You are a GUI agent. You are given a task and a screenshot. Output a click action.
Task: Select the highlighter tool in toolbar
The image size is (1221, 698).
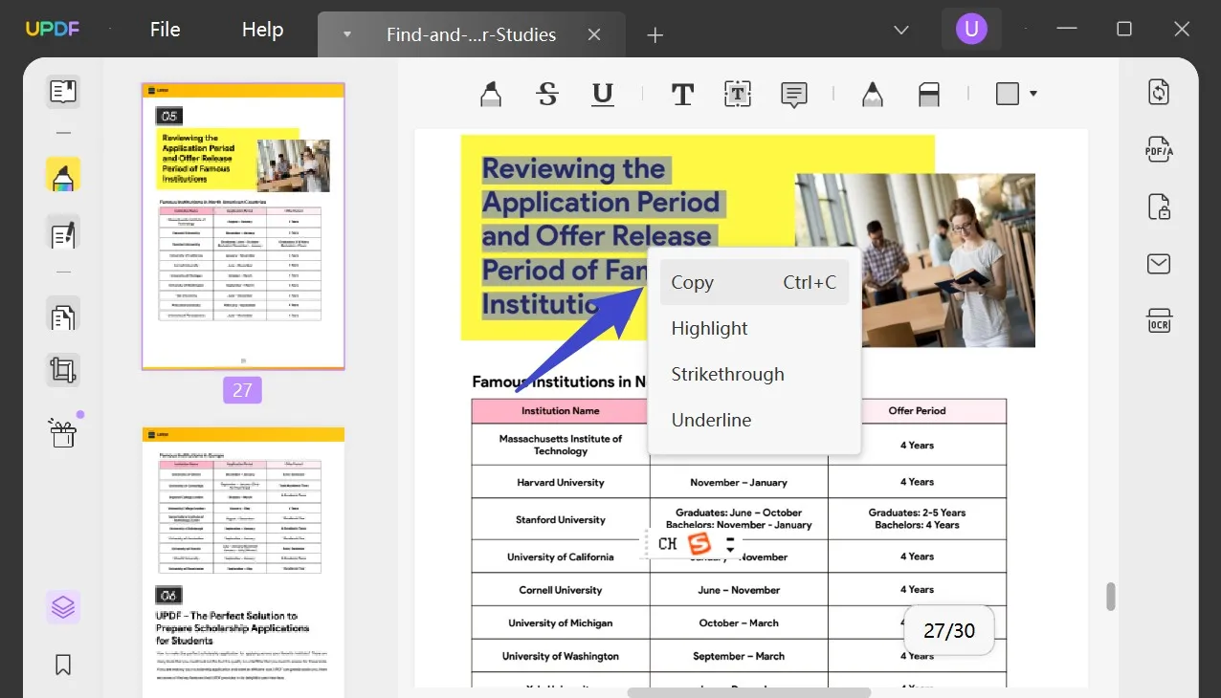(x=490, y=94)
